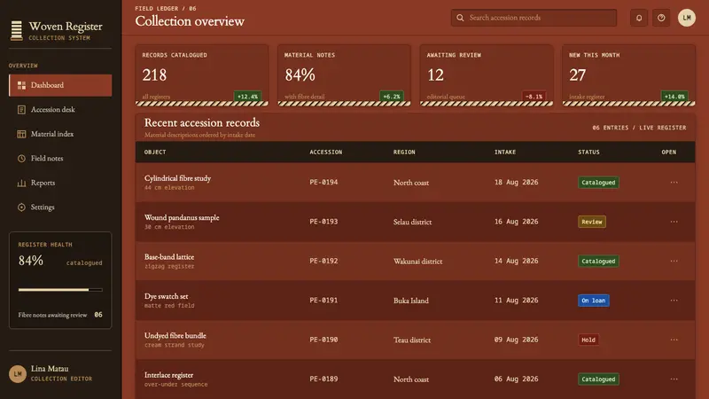The height and width of the screenshot is (399, 709).
Task: Click intake date 09 Aug 2026
Action: point(517,340)
